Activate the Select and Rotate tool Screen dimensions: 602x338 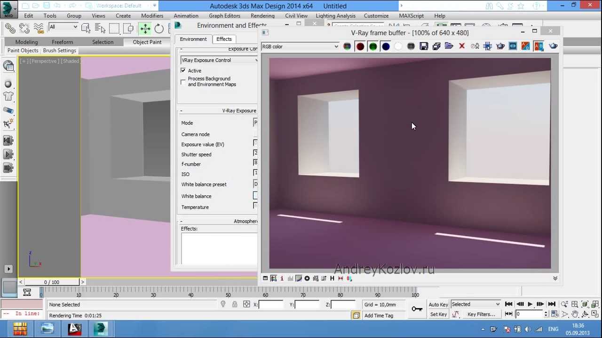[159, 29]
